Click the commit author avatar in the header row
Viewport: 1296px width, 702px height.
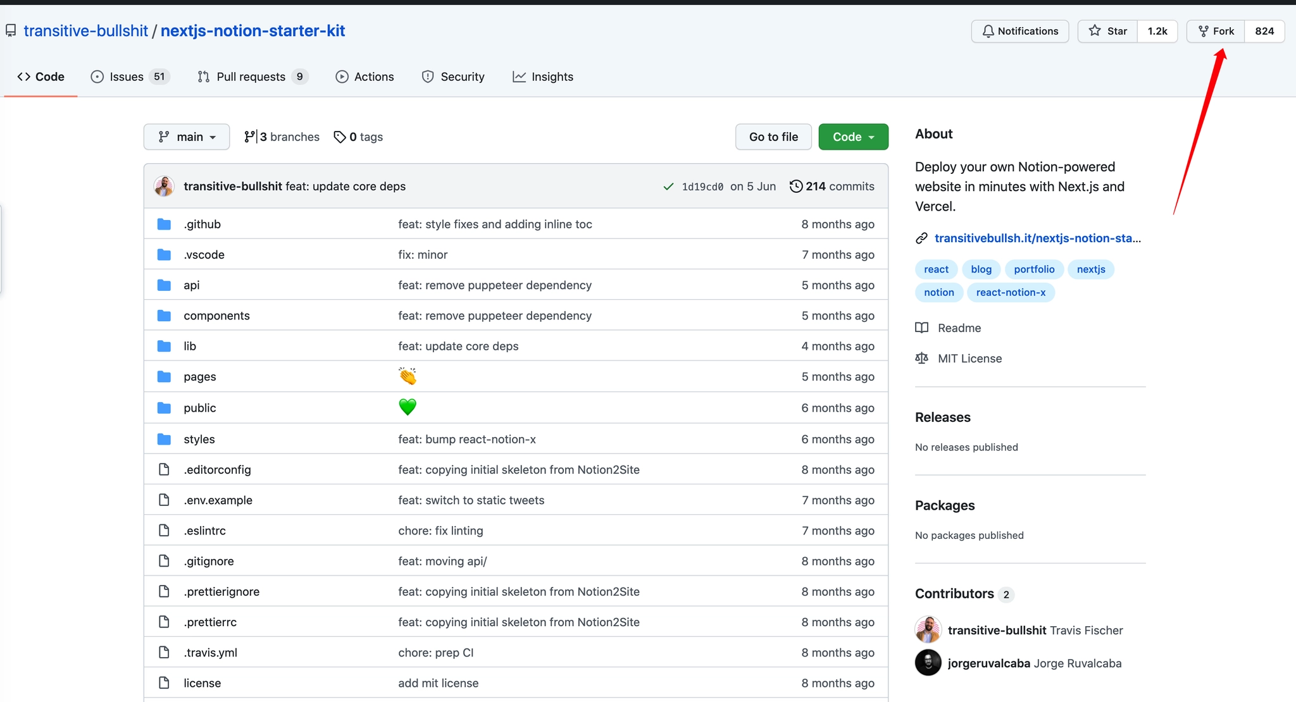point(164,186)
